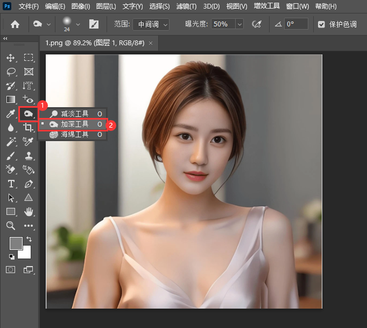Select the Move tool in toolbar

point(11,58)
